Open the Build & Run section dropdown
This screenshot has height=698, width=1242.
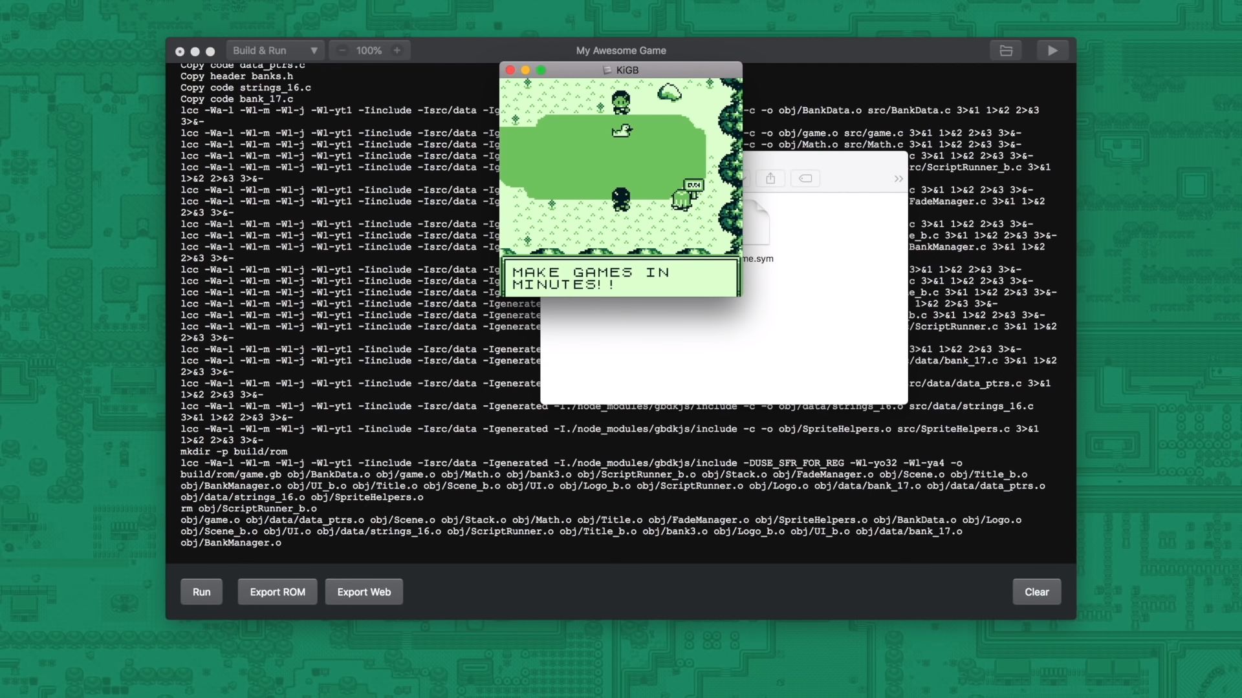tap(275, 50)
